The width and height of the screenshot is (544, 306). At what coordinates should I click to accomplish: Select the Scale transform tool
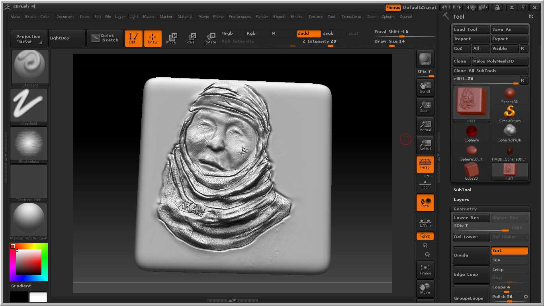190,38
